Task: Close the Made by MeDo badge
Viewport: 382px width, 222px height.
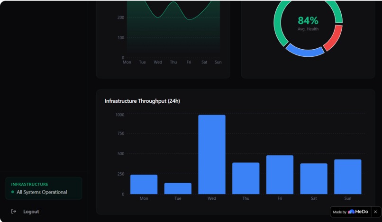Action: tap(375, 212)
